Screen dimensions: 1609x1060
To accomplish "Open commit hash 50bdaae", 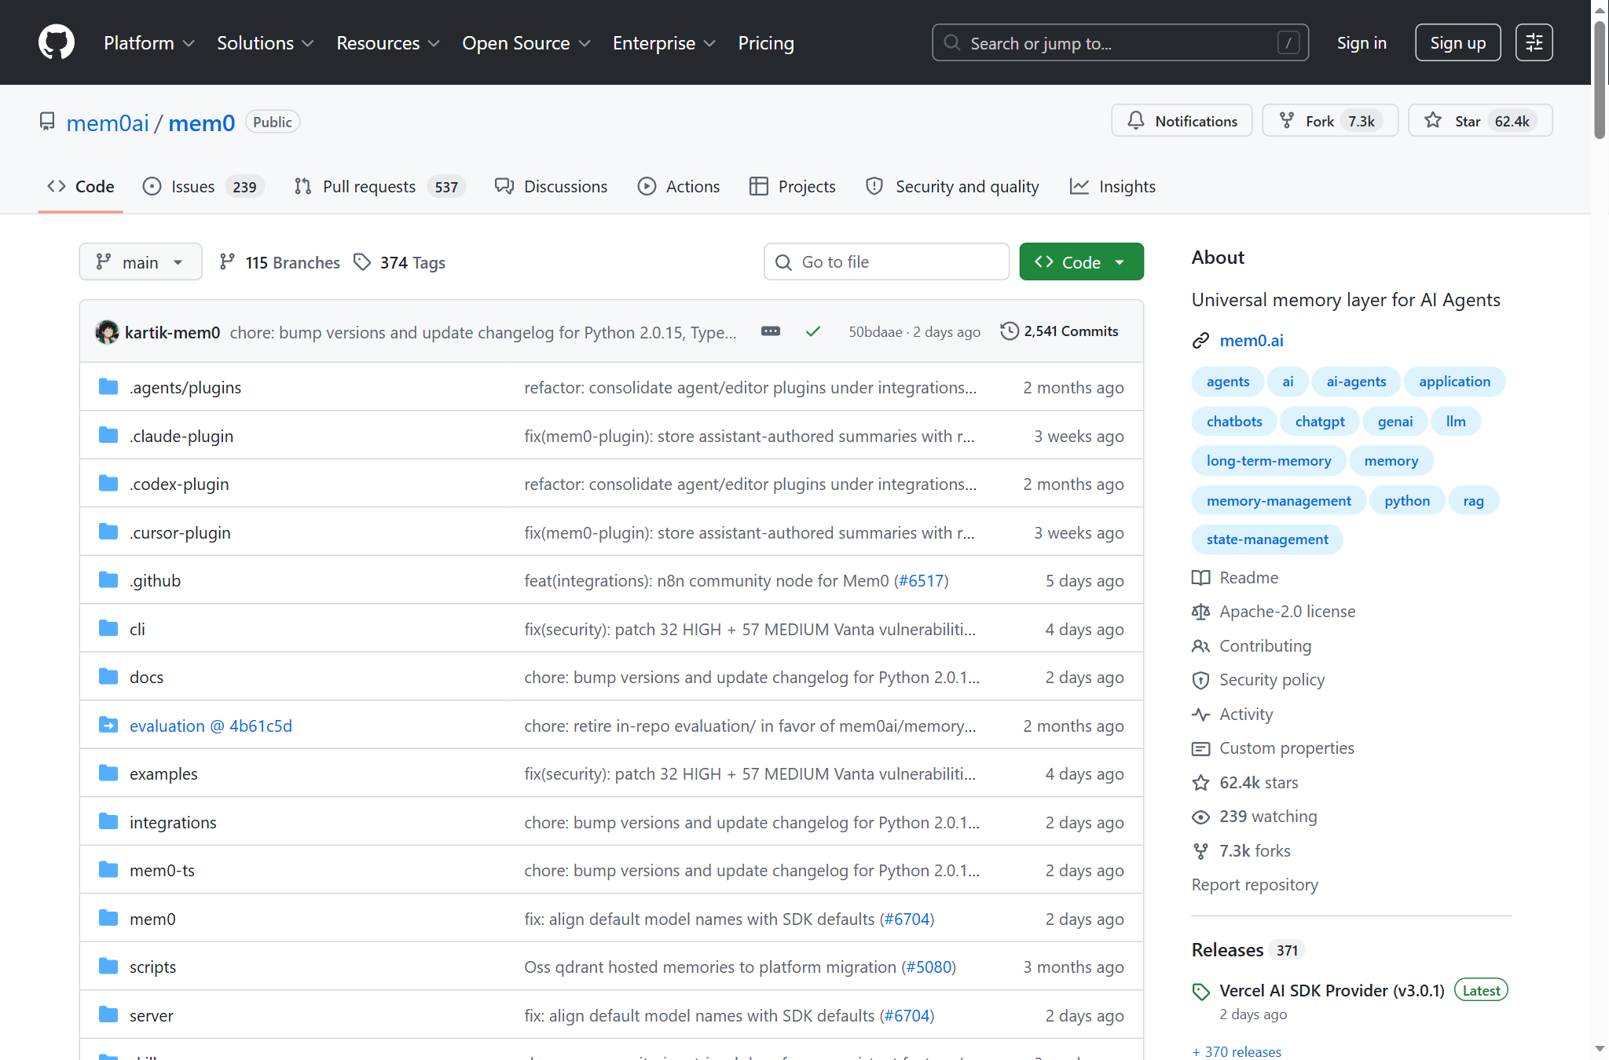I will tap(875, 332).
